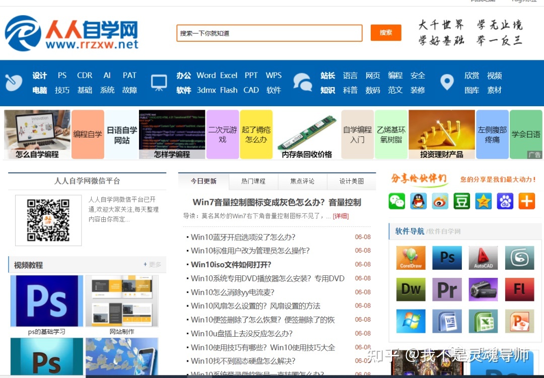Open the Word software icon
Screen dimensions: 544x378
point(447,321)
